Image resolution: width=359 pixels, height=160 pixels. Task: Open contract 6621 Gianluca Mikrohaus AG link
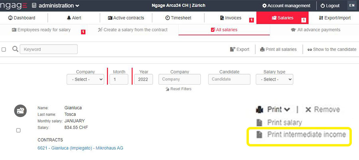tap(80, 148)
